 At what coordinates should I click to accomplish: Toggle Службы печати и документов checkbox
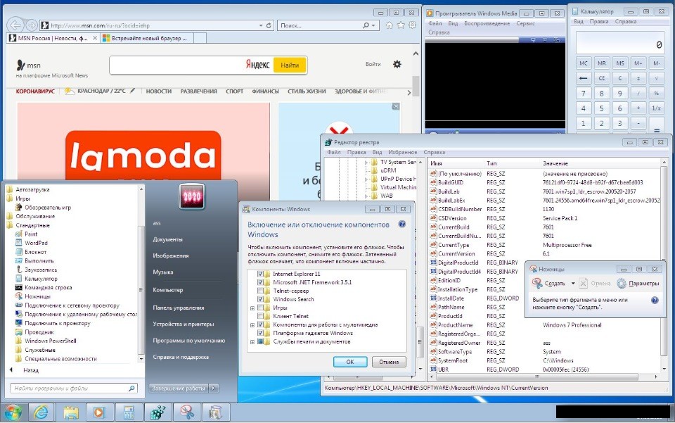pos(260,341)
